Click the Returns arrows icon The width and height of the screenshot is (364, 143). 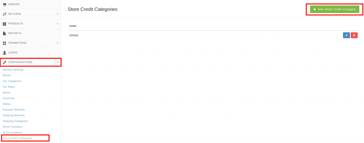click(4, 14)
